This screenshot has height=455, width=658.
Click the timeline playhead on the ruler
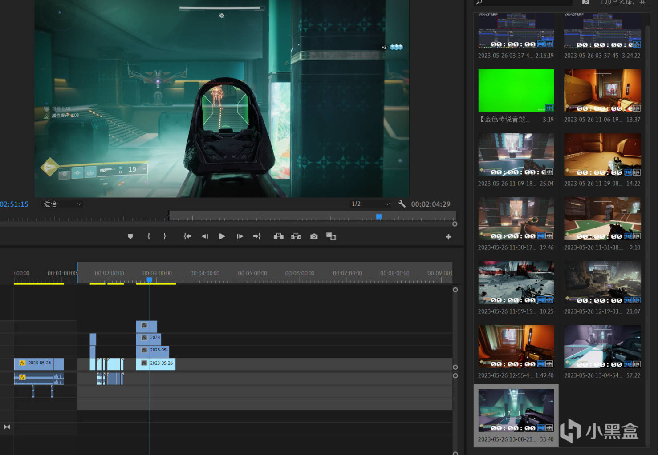(x=150, y=280)
